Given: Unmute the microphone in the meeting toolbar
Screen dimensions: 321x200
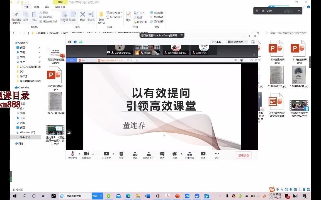Looking at the screenshot, I should 72,155.
